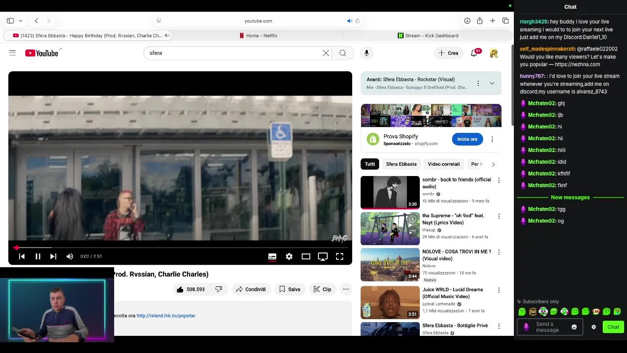
Task: Play previous video in player
Action: pos(22,256)
